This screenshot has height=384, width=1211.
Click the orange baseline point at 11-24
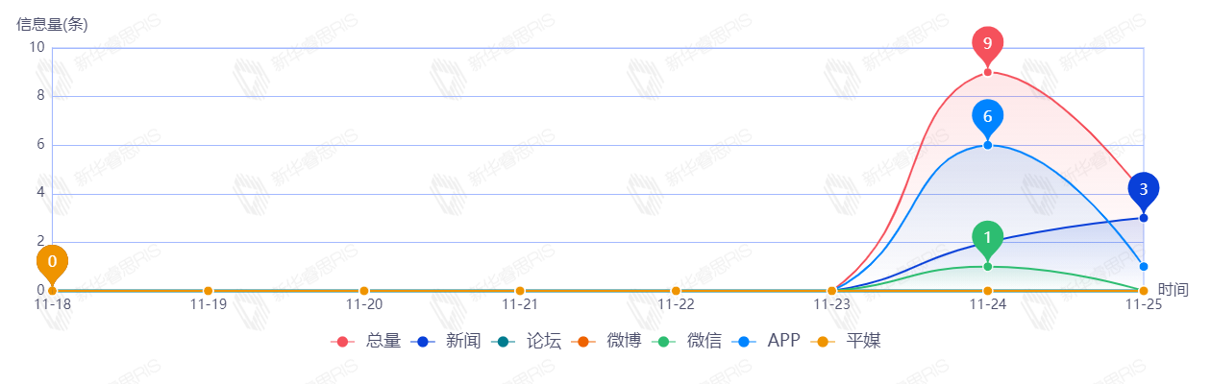(x=987, y=291)
